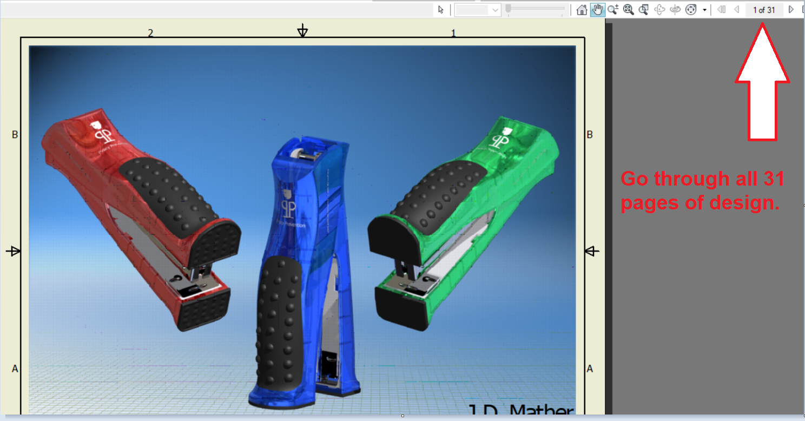Click the horizontal scrollbar thumb at bottom

[x=402, y=417]
